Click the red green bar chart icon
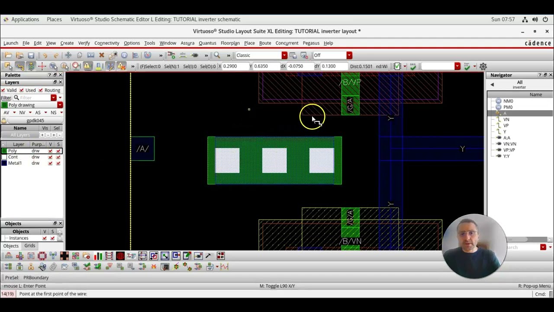554x312 pixels. [x=98, y=256]
